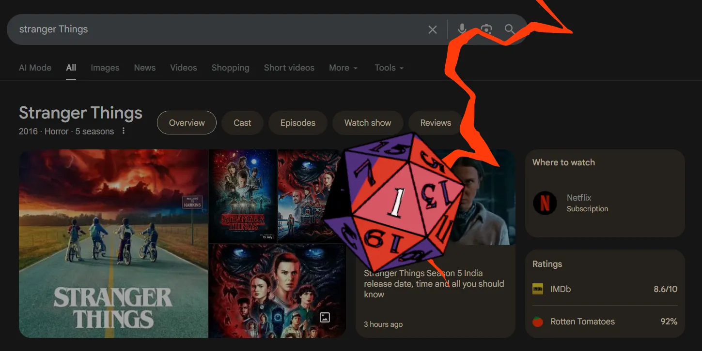Viewport: 702px width, 351px height.
Task: Click the stranger Things search input field
Action: point(213,29)
